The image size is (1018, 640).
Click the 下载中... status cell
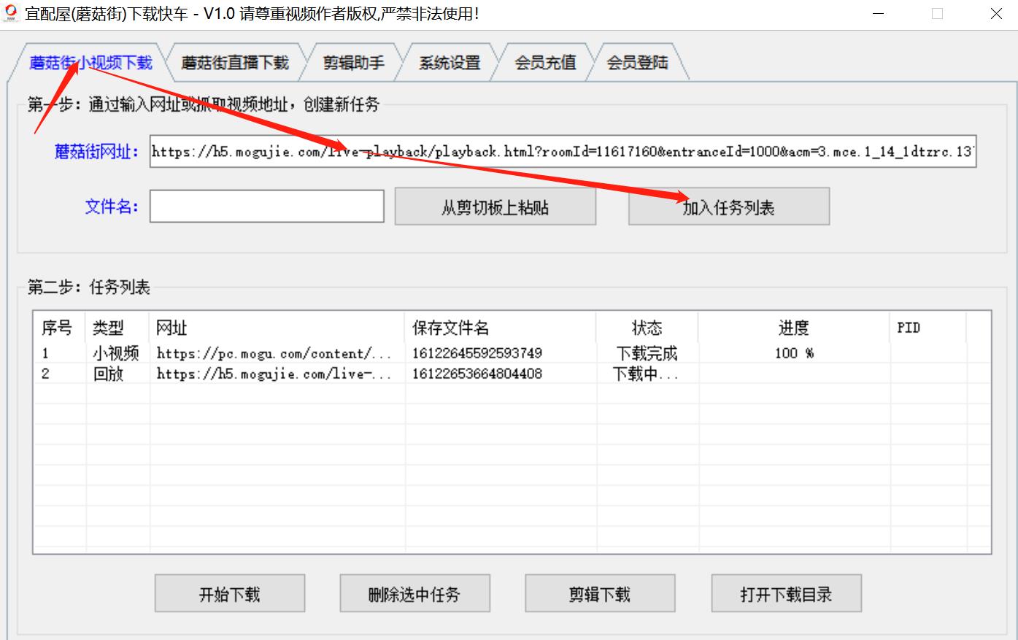point(646,374)
